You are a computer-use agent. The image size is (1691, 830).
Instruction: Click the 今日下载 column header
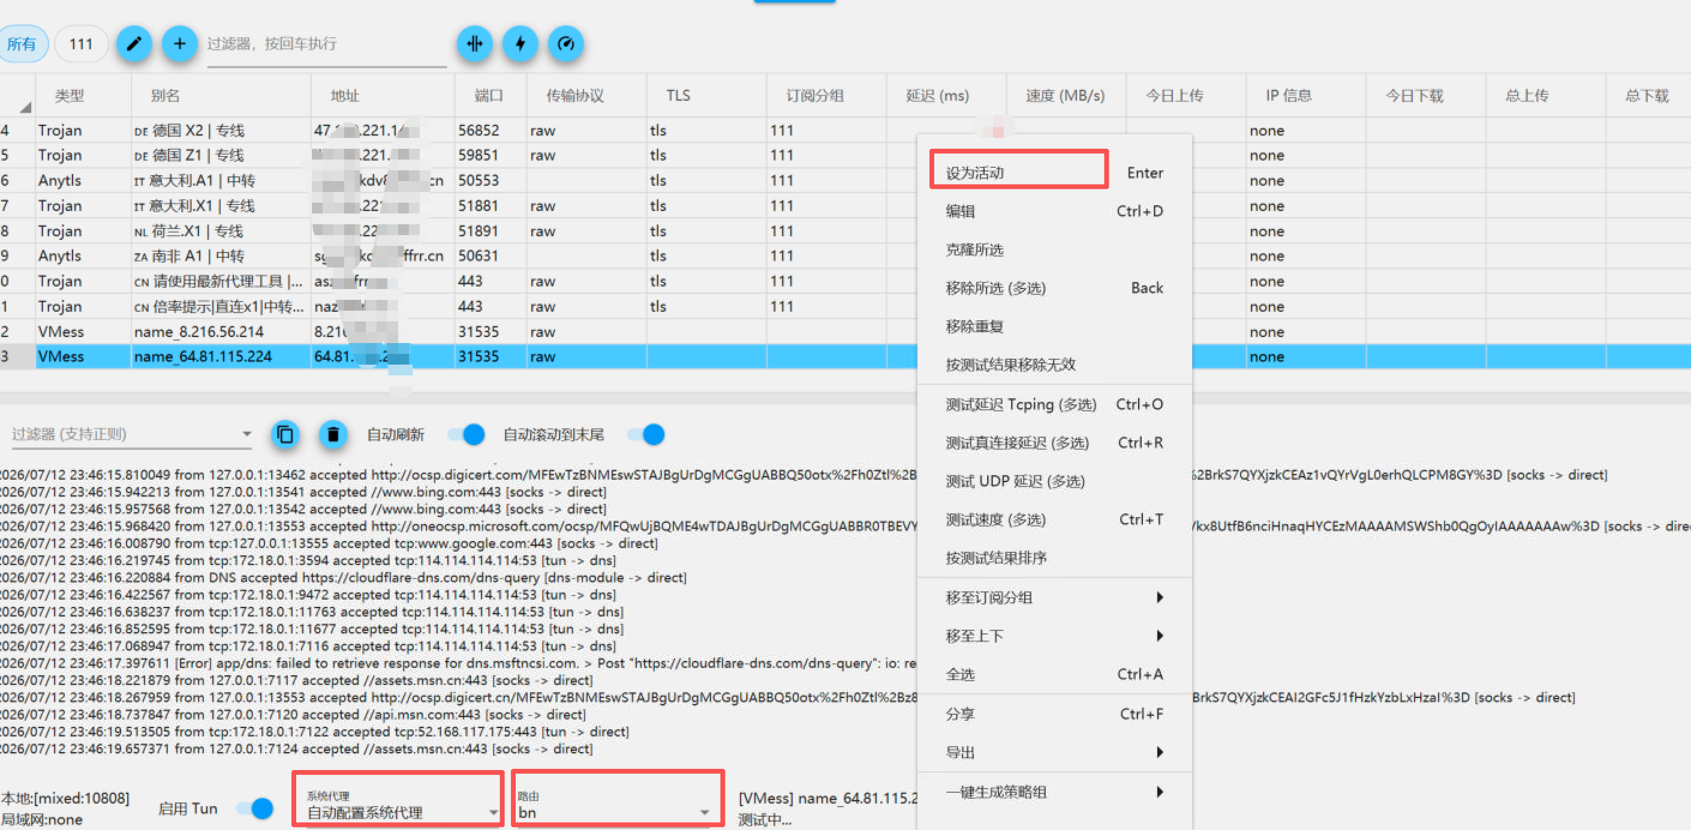pos(1426,96)
